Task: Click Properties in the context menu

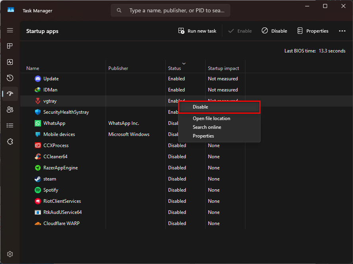Action: click(x=203, y=136)
